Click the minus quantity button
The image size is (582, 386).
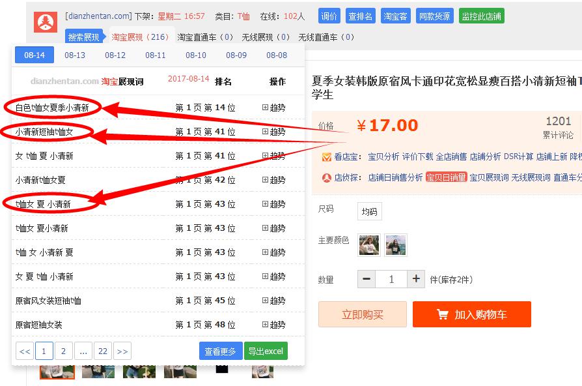point(367,279)
